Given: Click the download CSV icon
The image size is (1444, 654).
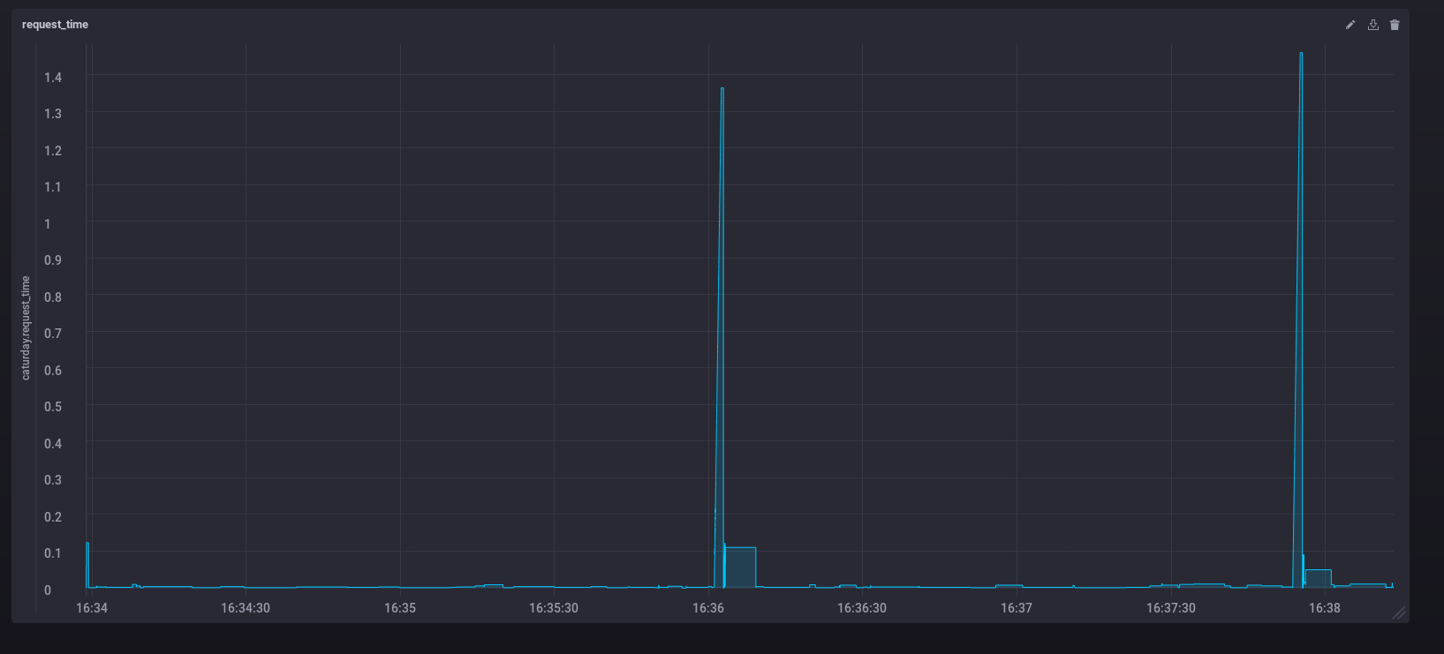Looking at the screenshot, I should pos(1372,25).
